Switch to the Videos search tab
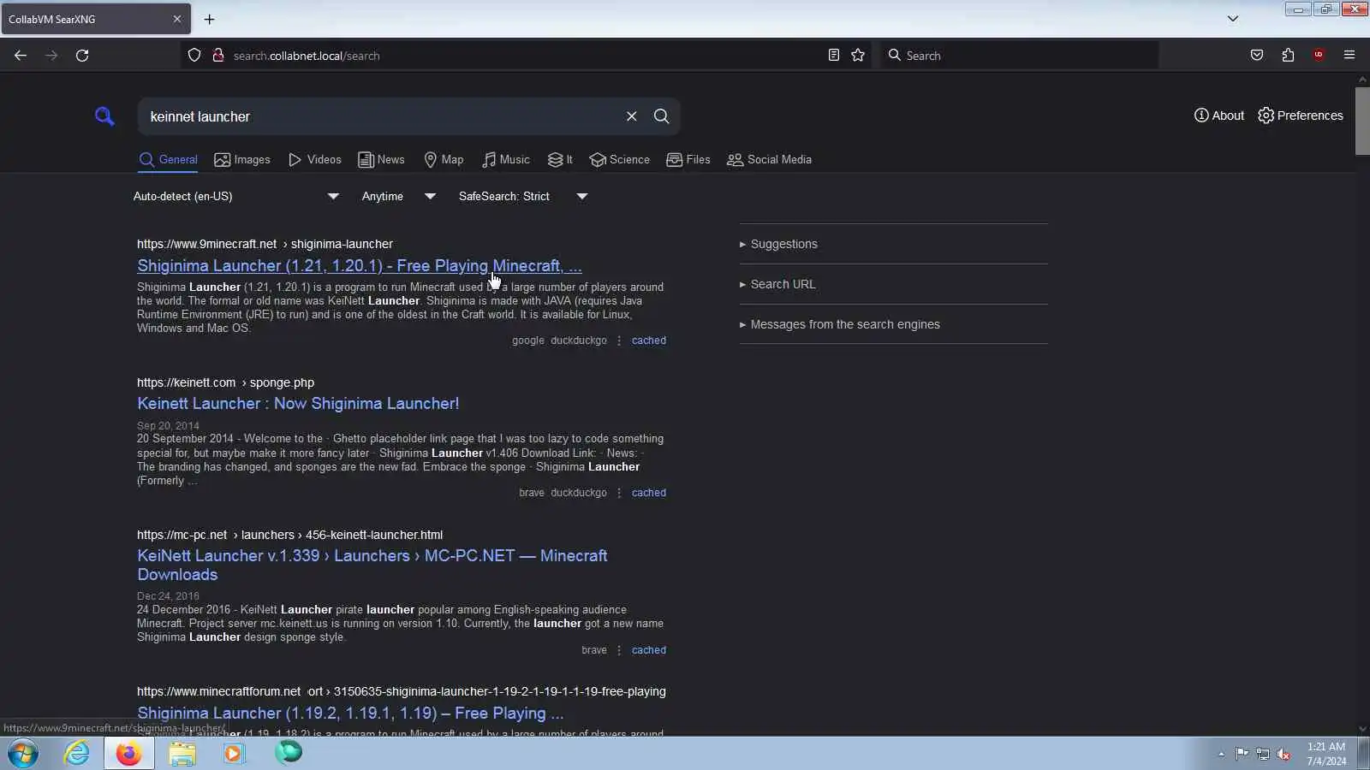This screenshot has height=770, width=1370. click(x=314, y=160)
